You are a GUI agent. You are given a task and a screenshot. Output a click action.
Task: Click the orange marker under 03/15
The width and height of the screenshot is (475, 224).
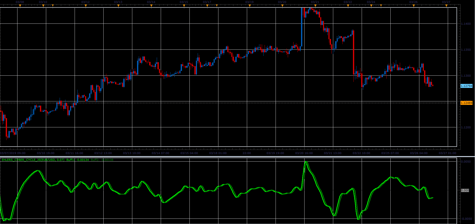tap(184, 5)
